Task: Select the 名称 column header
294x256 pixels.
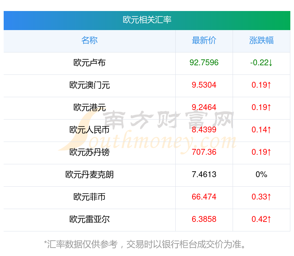Action: click(x=89, y=40)
